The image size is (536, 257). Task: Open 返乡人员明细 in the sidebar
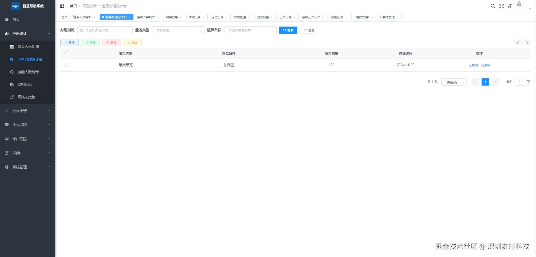[28, 47]
